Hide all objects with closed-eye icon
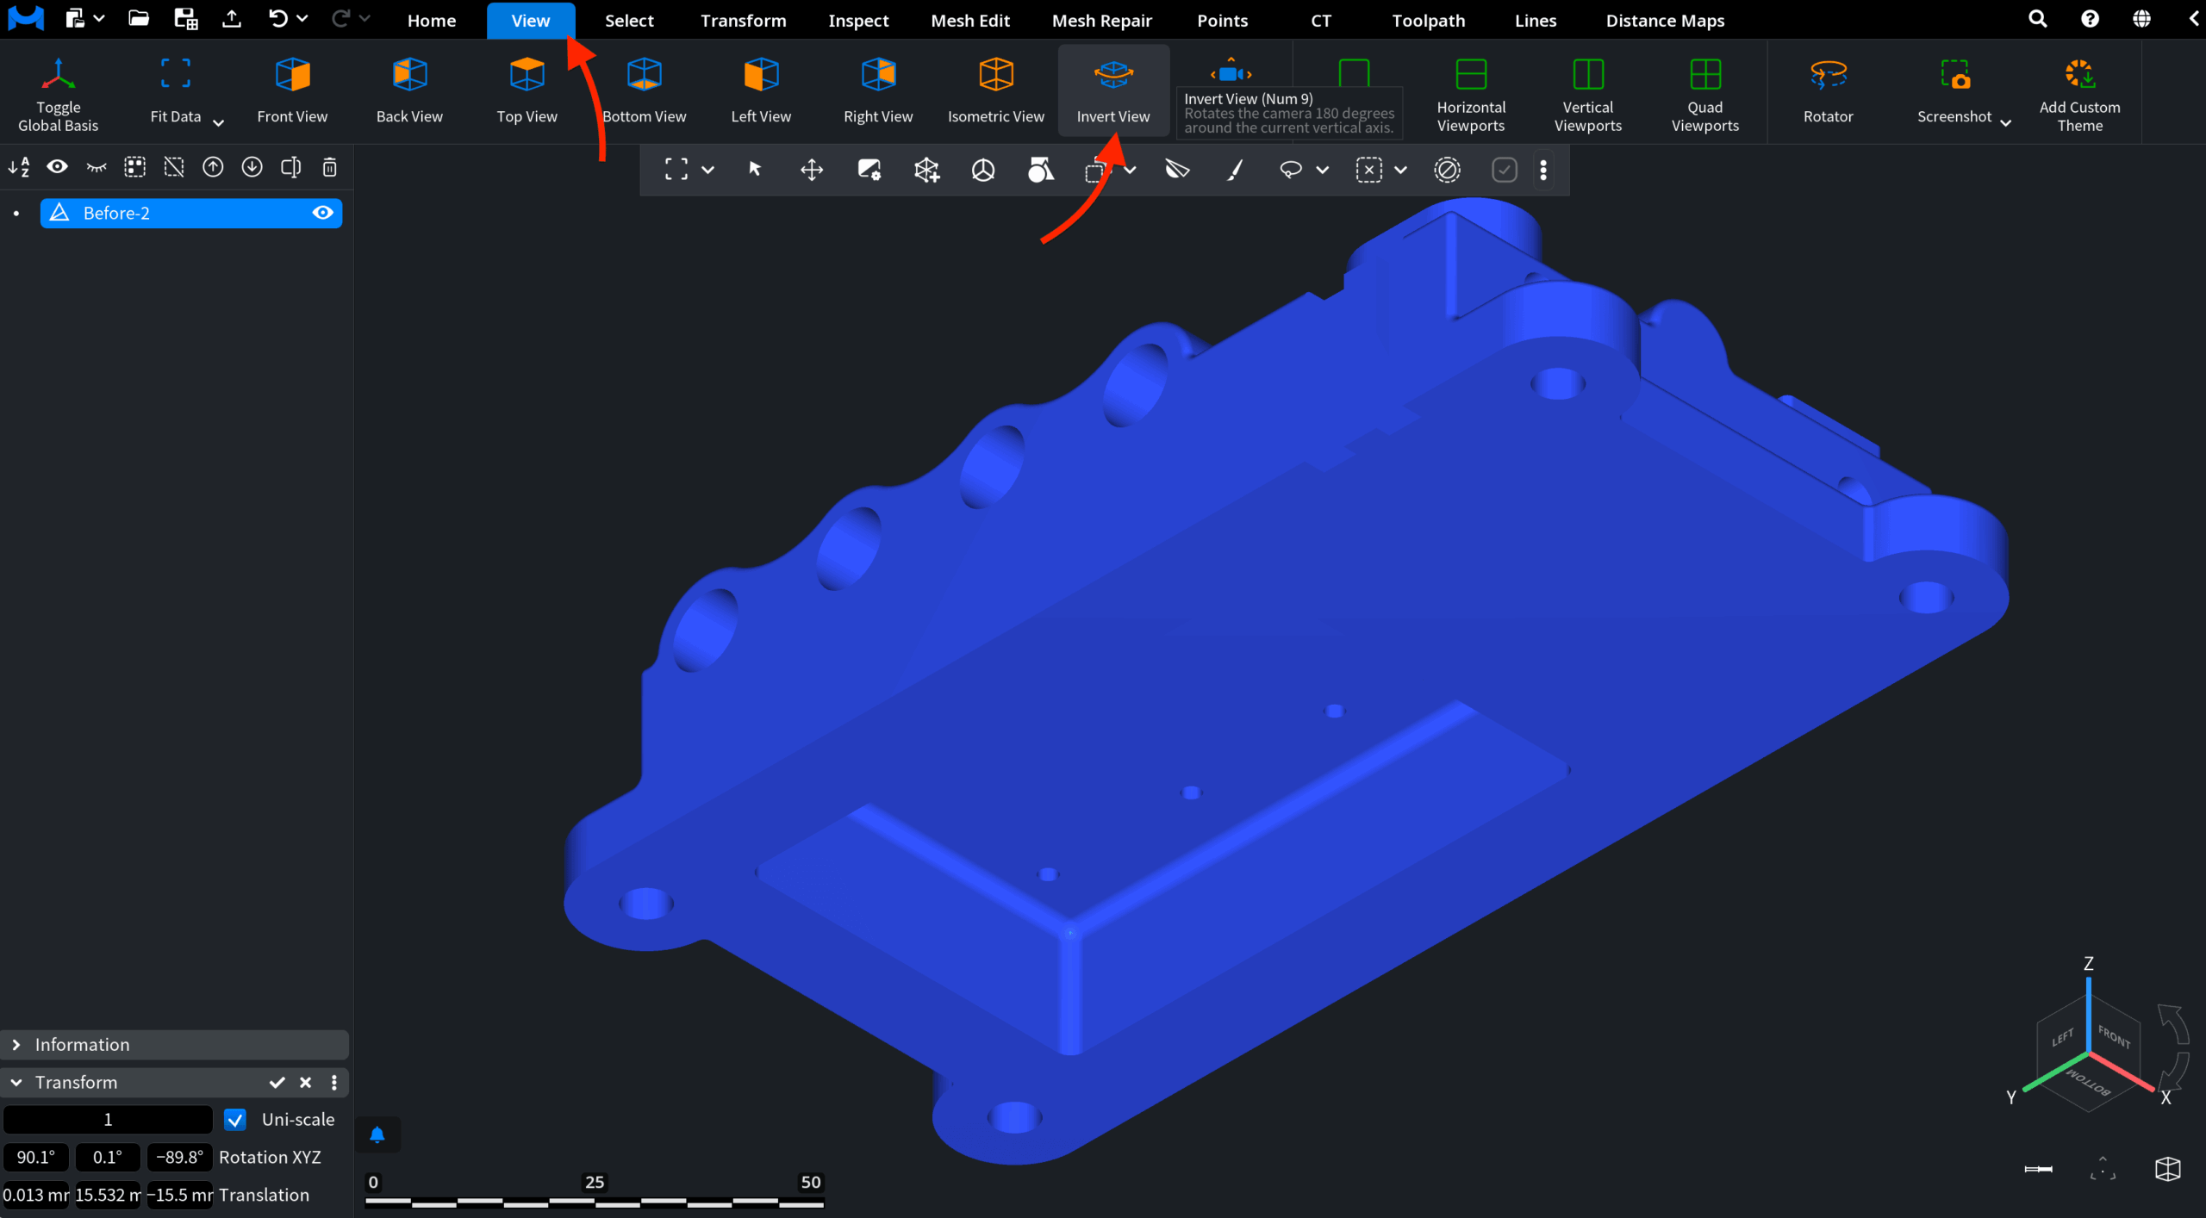This screenshot has width=2206, height=1218. click(x=96, y=167)
